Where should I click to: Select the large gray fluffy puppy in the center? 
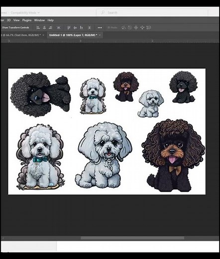point(104,155)
